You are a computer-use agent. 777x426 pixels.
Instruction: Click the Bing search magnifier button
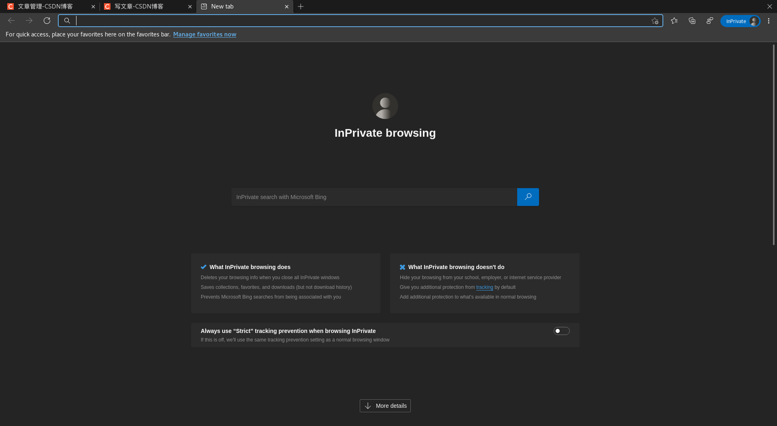528,197
